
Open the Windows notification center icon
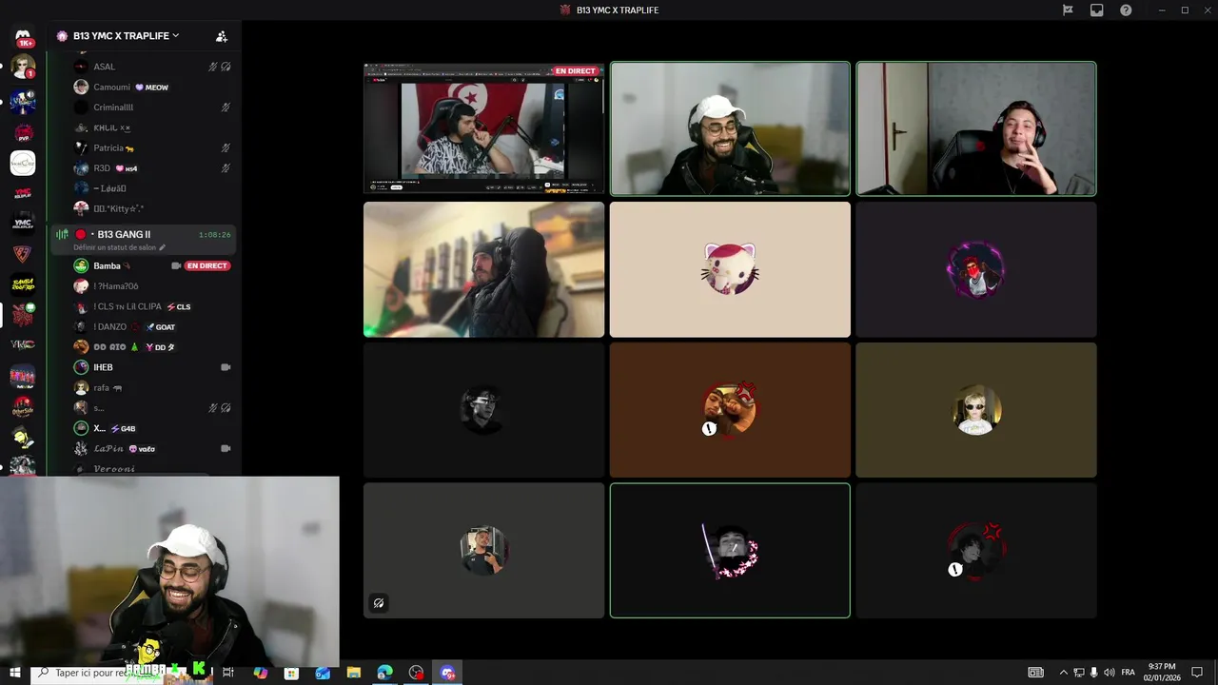coord(1197,673)
